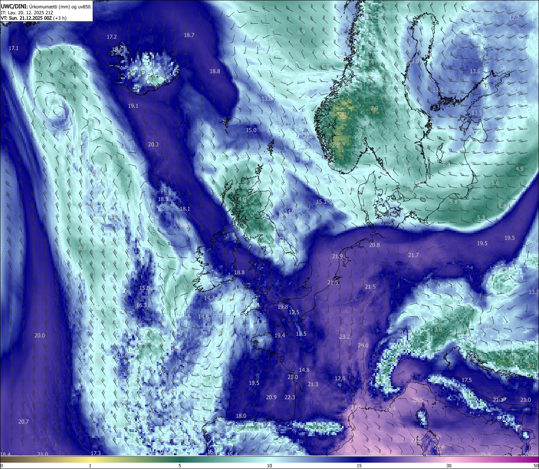Image resolution: width=539 pixels, height=469 pixels.
Task: Click the 18.1 value west of Scotland
Action: pos(185,209)
